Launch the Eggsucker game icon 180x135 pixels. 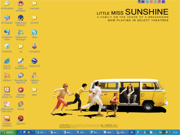tap(21, 120)
